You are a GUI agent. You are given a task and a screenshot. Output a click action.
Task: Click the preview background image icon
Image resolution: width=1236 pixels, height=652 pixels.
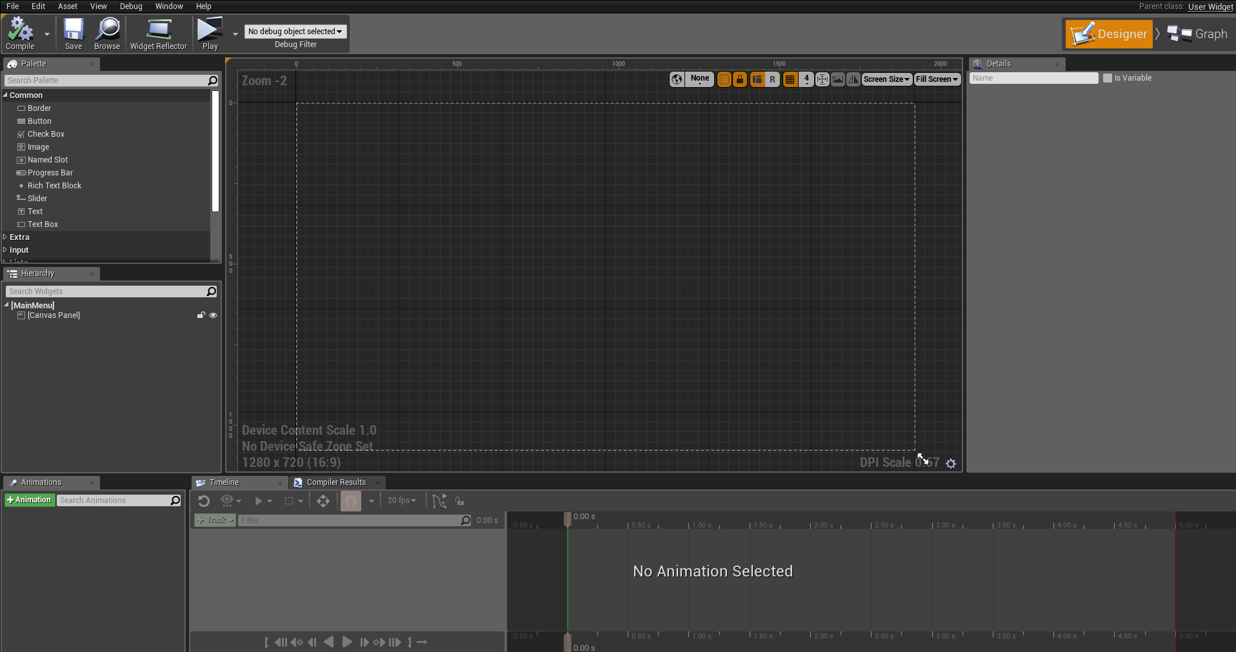[x=838, y=79]
